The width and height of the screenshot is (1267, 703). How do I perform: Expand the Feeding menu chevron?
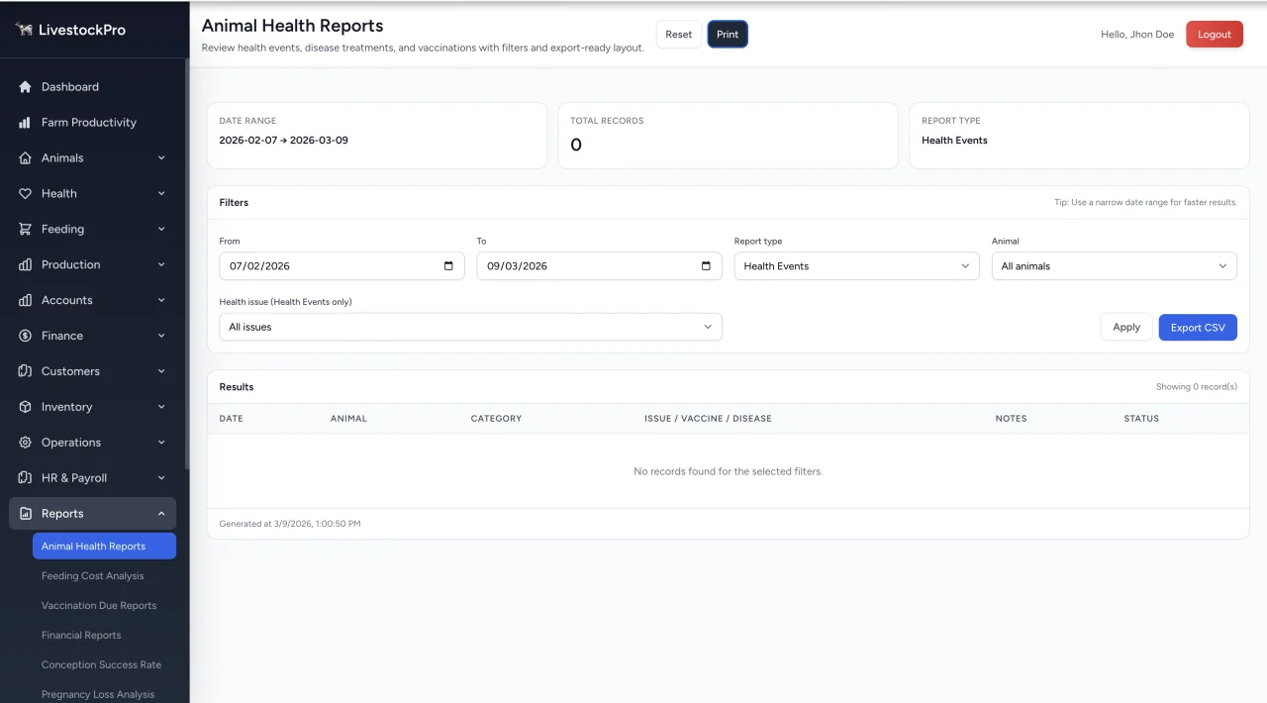[x=161, y=230]
